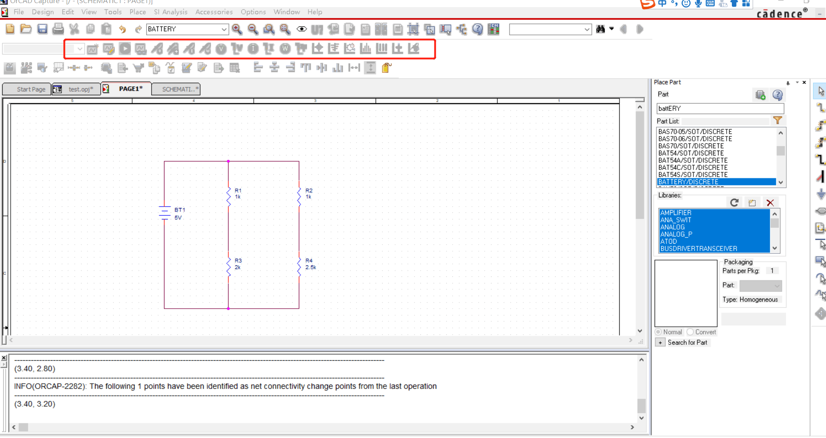826x438 pixels.
Task: Toggle Sogou IME Chinese mode icon
Action: (662, 4)
